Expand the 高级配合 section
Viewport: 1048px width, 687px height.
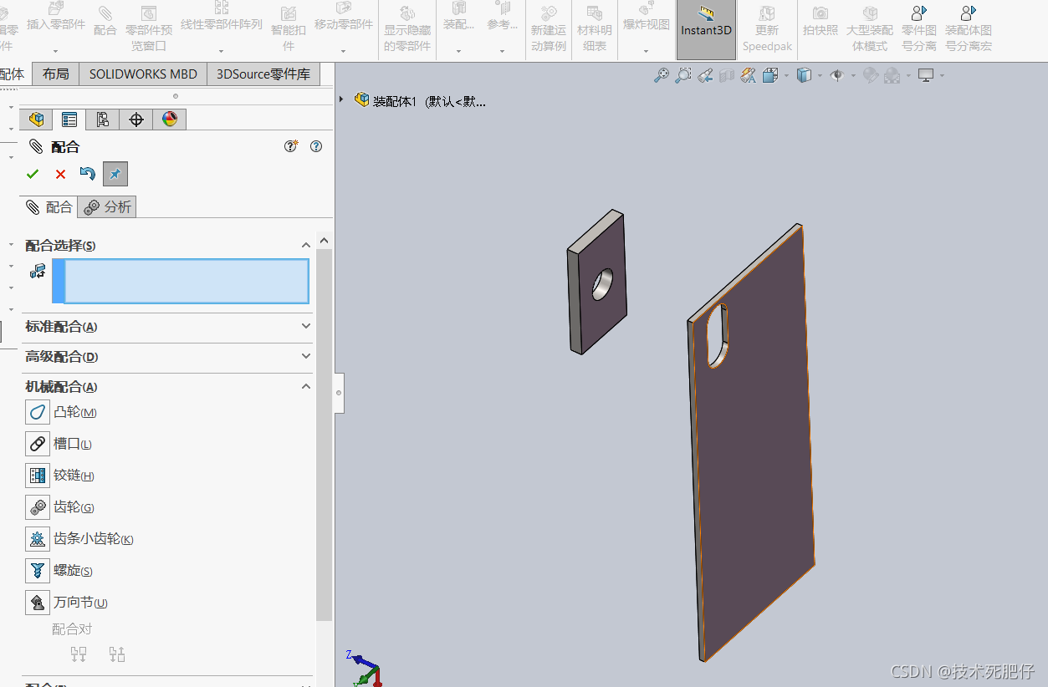coord(306,357)
